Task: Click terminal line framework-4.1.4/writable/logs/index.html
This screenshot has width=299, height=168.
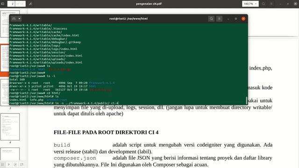Action: click(x=43, y=49)
